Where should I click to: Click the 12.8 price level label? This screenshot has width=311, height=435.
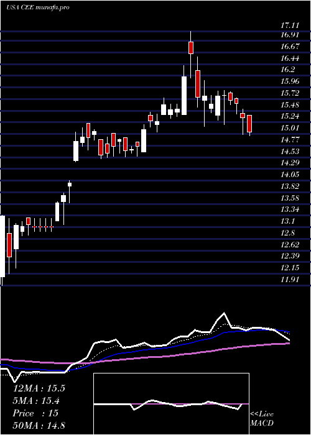point(288,233)
